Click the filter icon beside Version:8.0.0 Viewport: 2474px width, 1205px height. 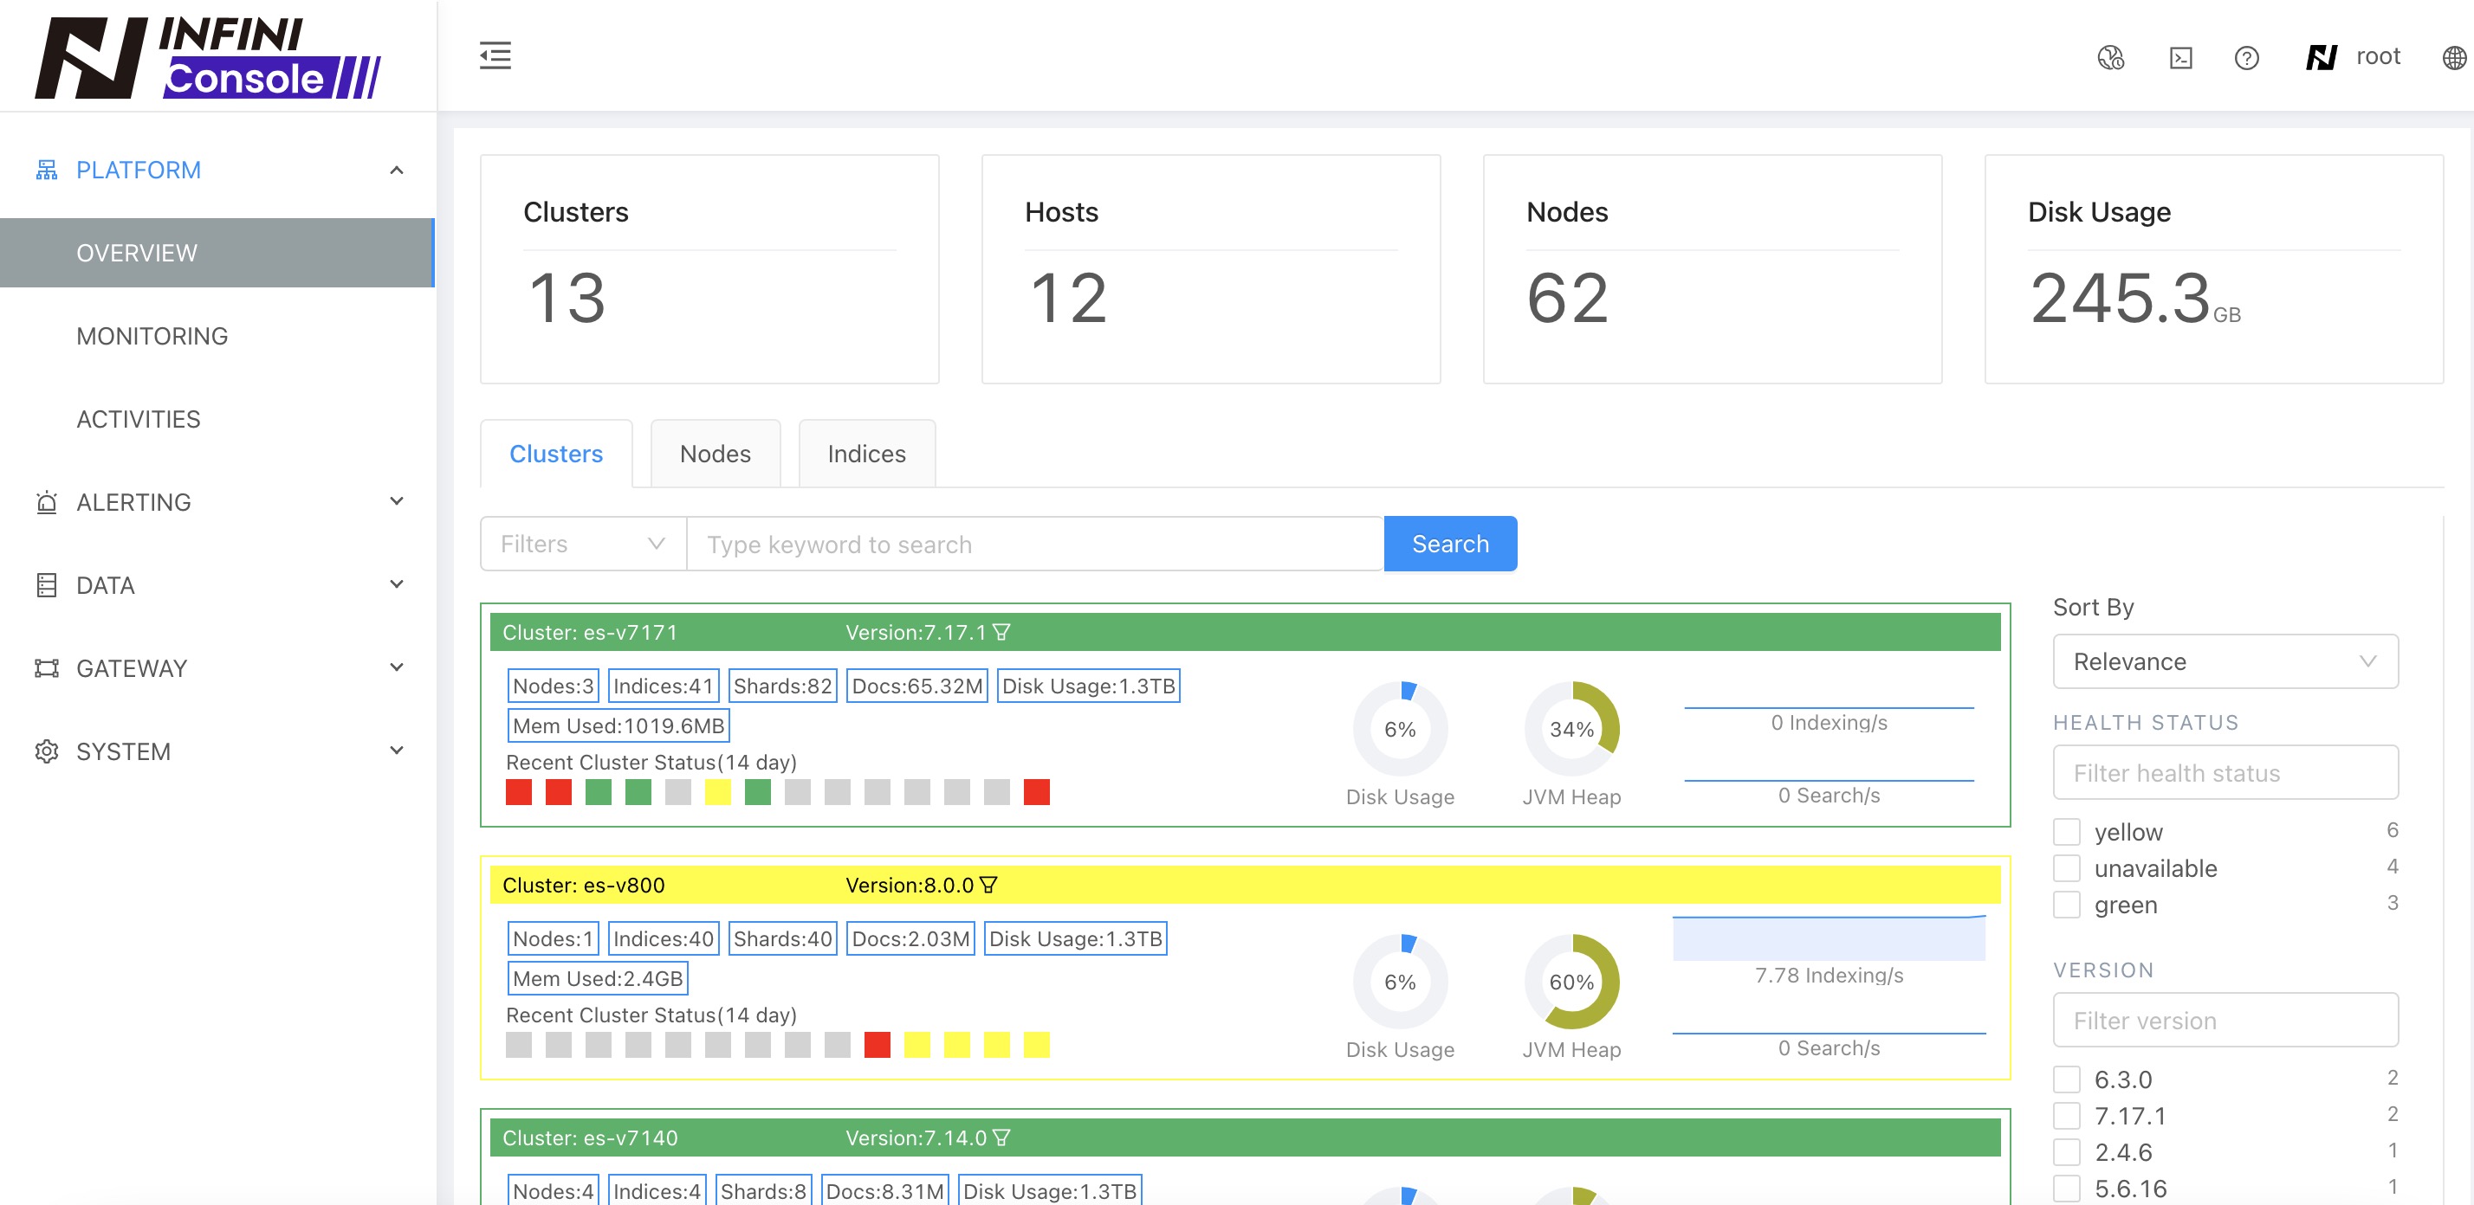[989, 885]
